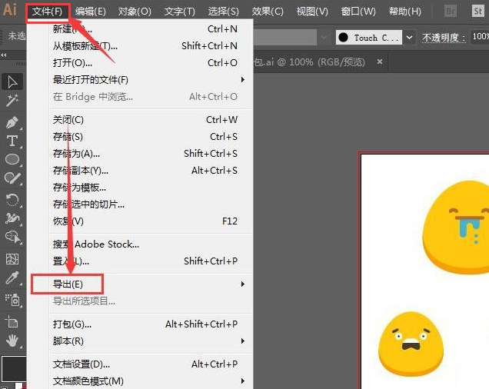This screenshot has height=389, width=489.
Task: Select the Mesh tool
Action: pos(12,259)
